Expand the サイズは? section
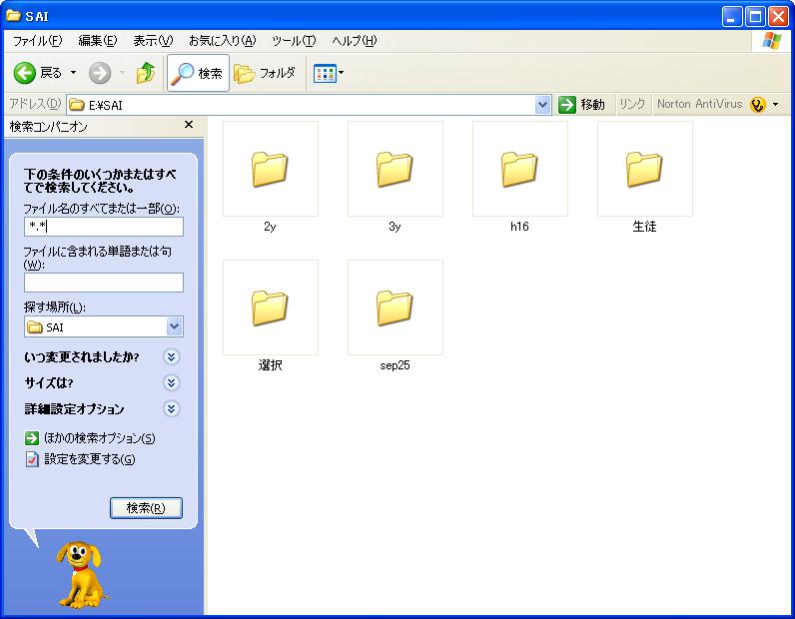The height and width of the screenshot is (619, 795). tap(172, 383)
